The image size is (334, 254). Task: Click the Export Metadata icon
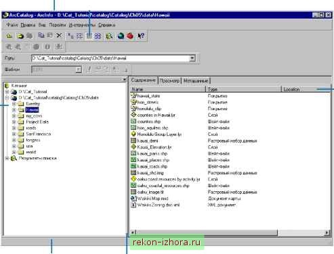(x=126, y=70)
